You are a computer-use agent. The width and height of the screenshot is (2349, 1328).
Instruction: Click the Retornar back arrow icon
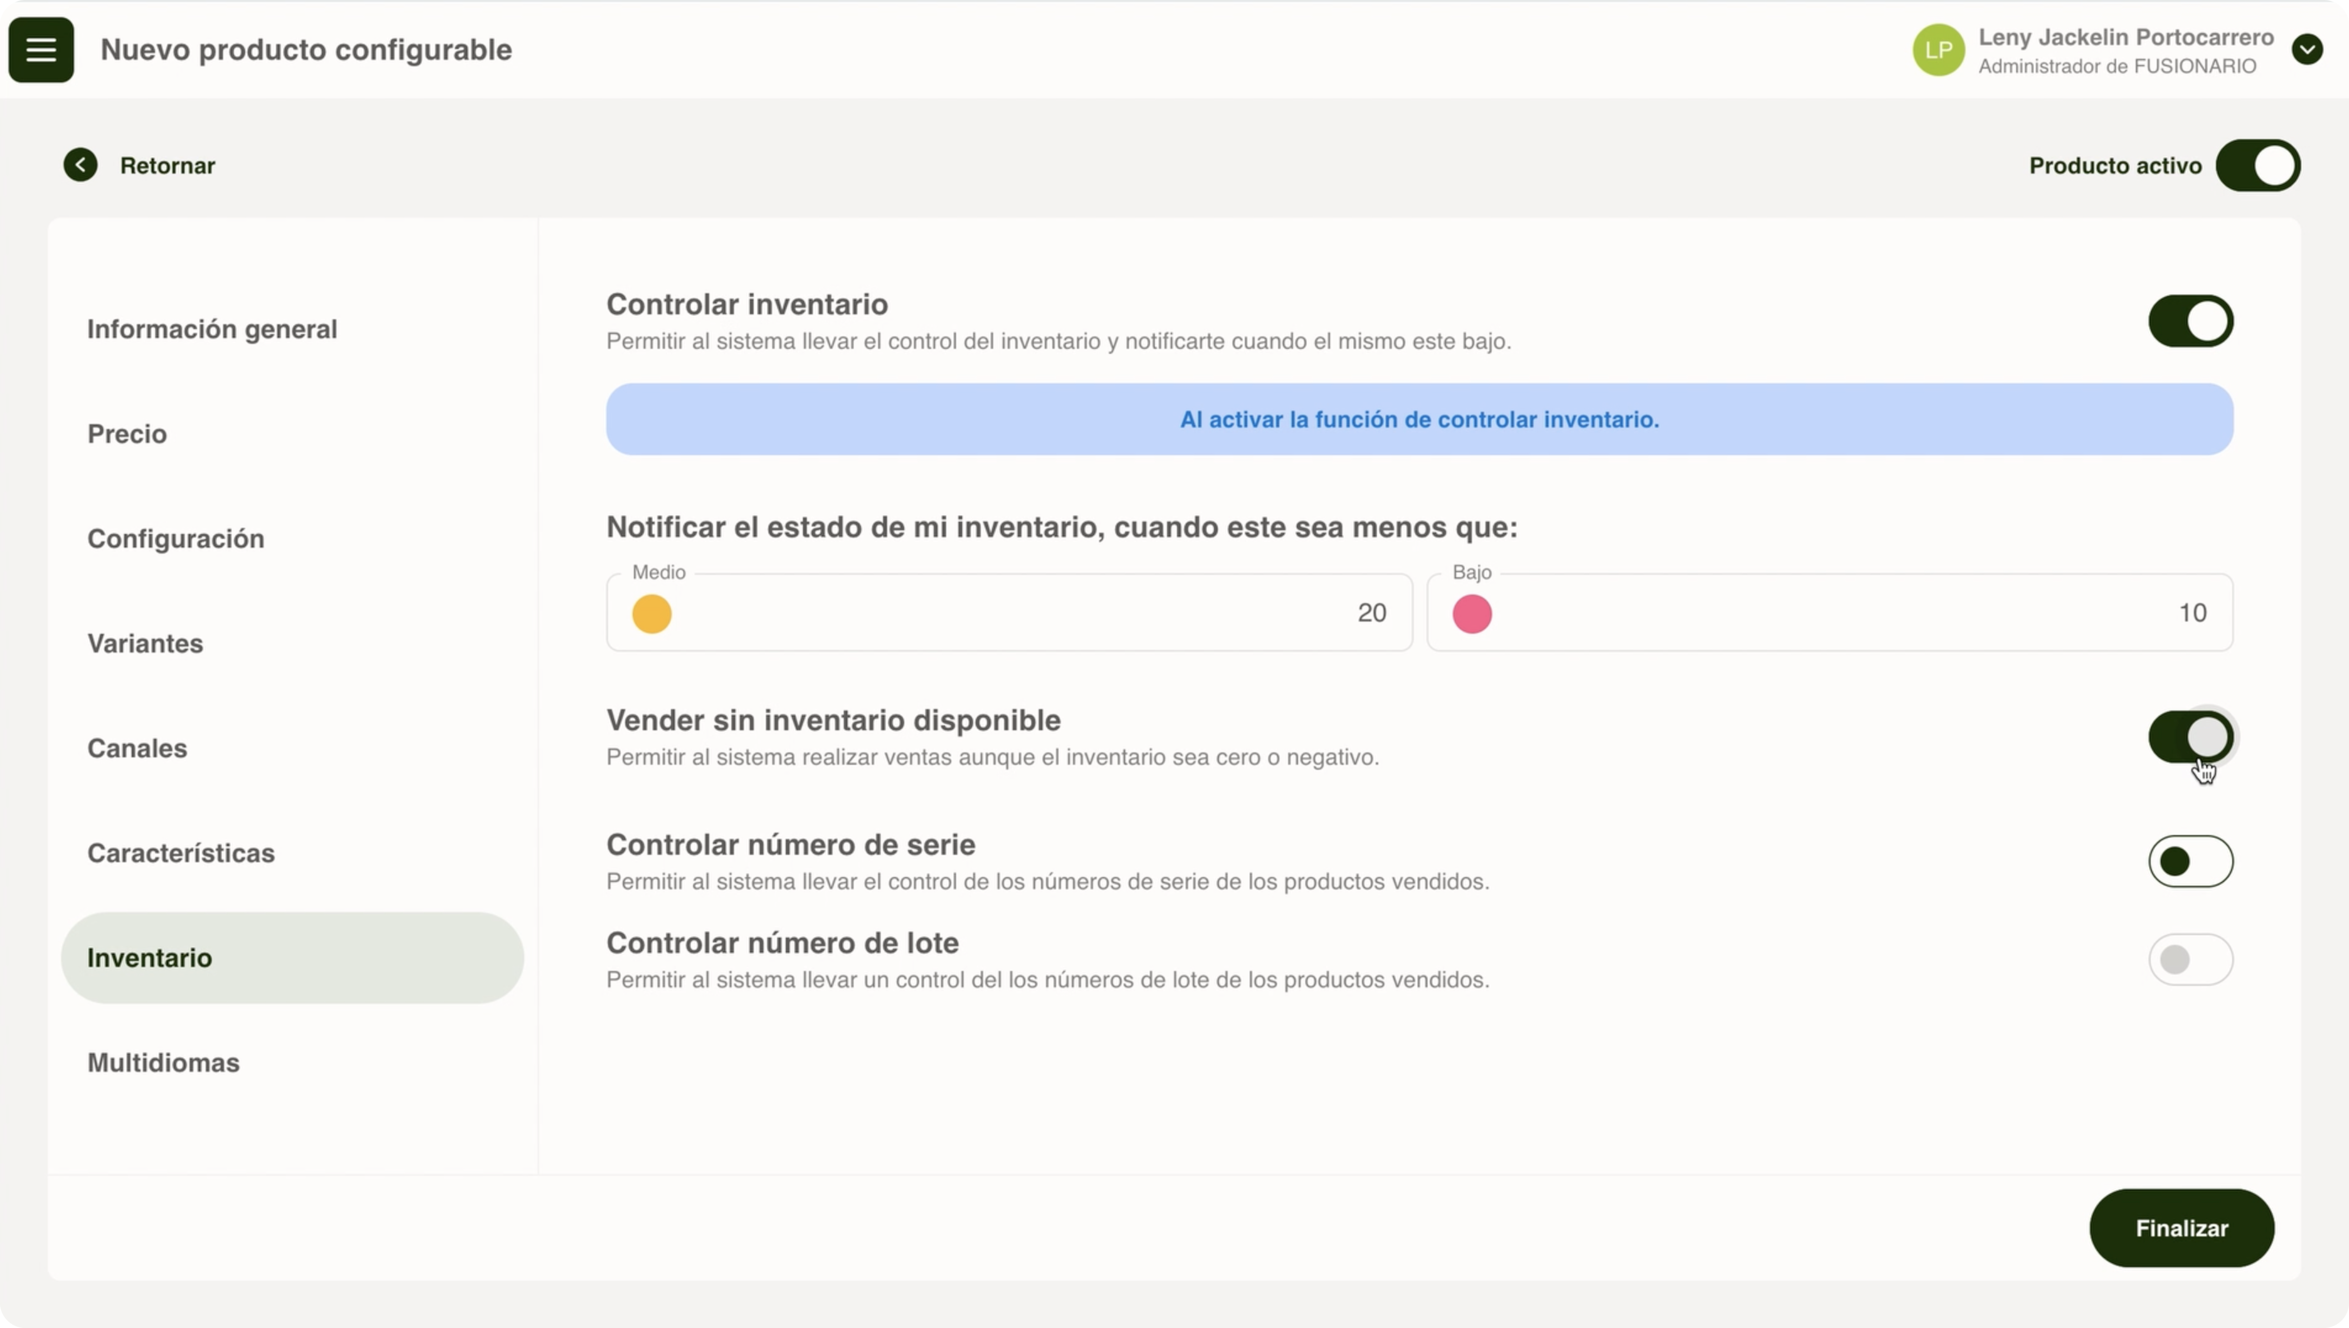coord(80,165)
